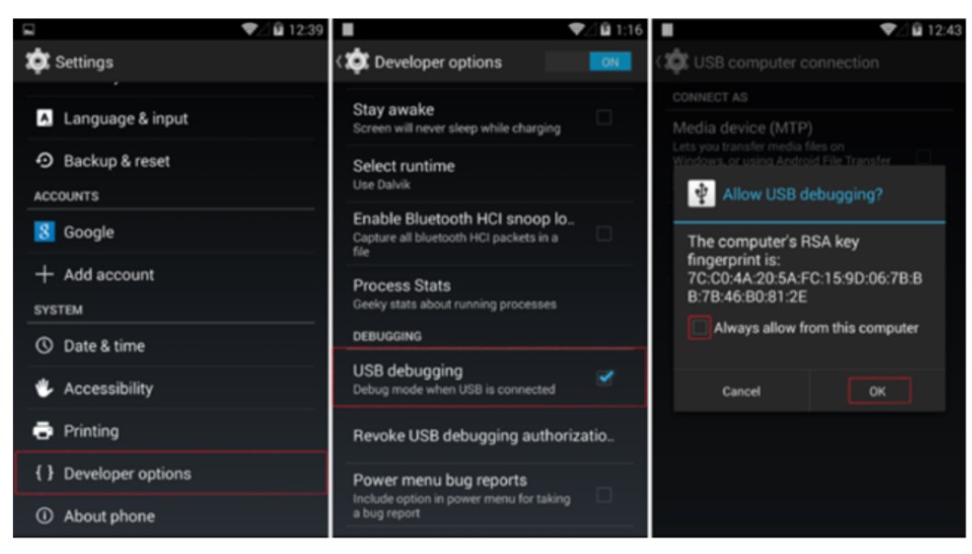Tap the Wi-Fi status icon on Settings screen

tap(249, 29)
